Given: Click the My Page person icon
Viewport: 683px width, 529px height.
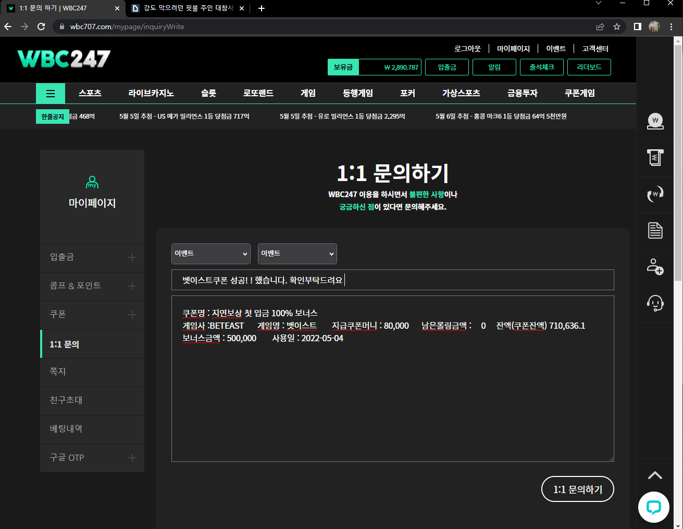Looking at the screenshot, I should [x=92, y=182].
